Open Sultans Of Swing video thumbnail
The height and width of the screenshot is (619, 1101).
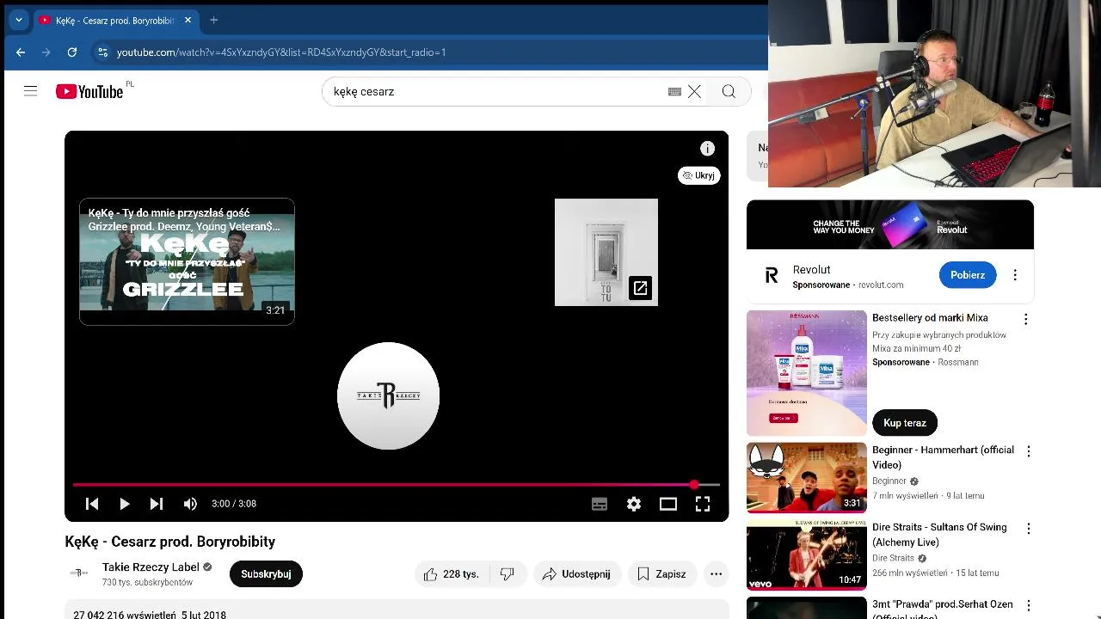pos(807,555)
